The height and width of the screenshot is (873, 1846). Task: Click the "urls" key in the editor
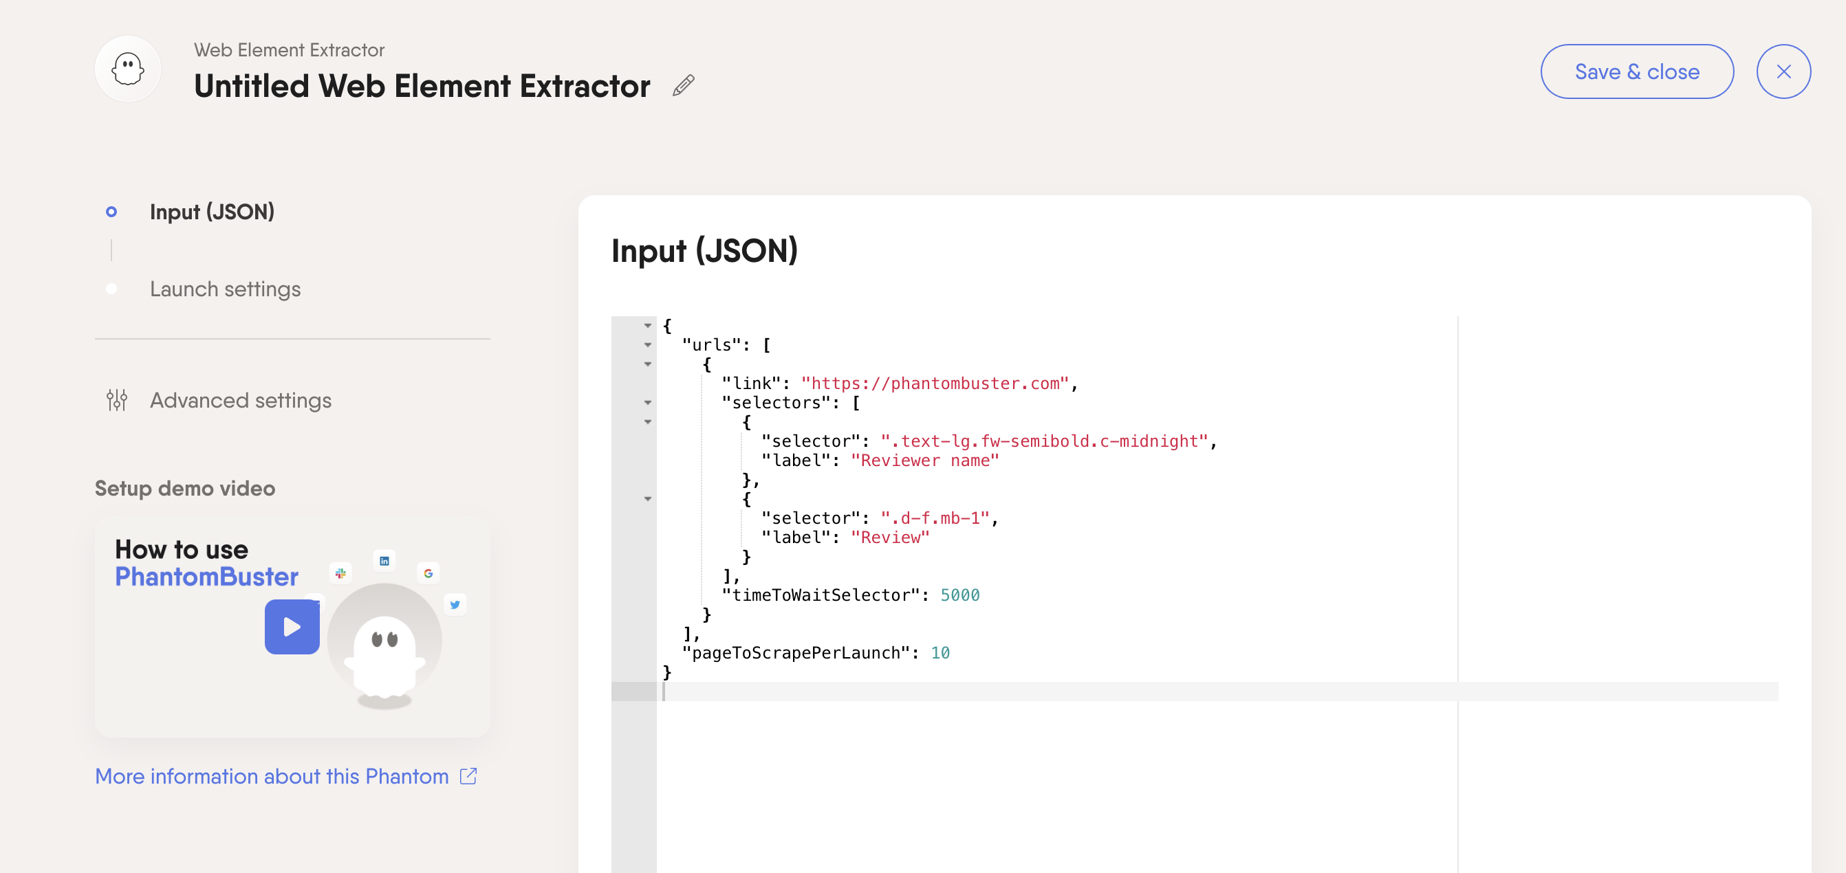(711, 345)
